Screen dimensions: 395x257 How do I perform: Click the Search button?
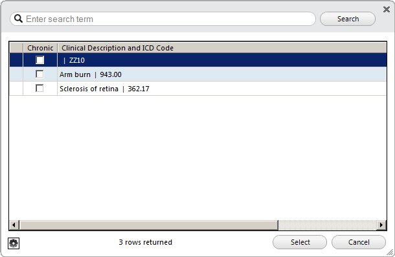(348, 19)
